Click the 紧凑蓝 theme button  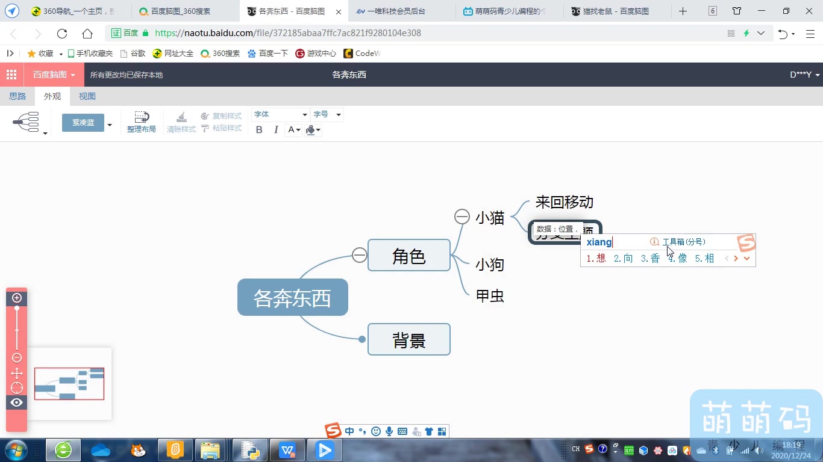83,122
